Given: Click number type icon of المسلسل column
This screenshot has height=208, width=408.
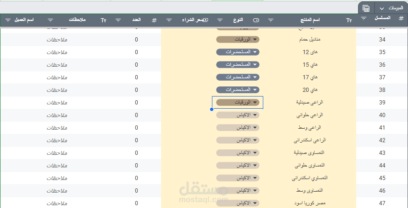Looking at the screenshot, I should [x=401, y=18].
